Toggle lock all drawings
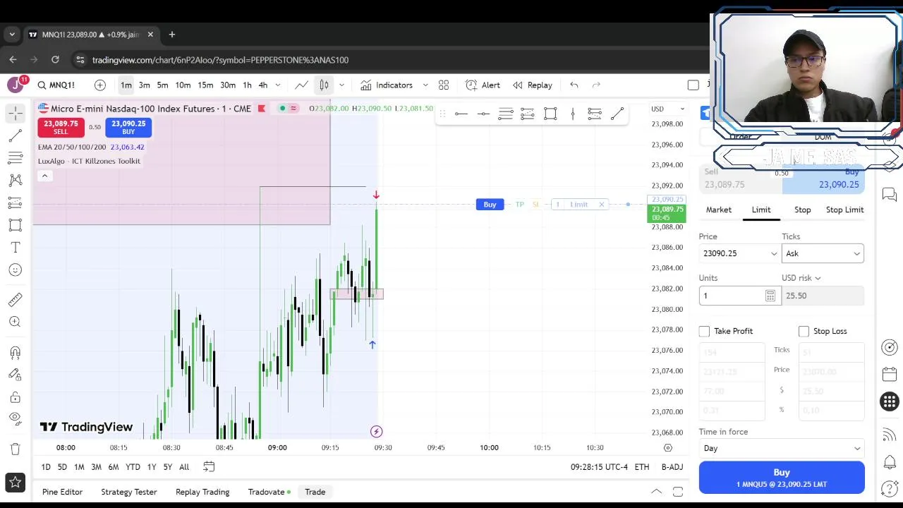Viewport: 903px width, 508px height. (x=16, y=397)
